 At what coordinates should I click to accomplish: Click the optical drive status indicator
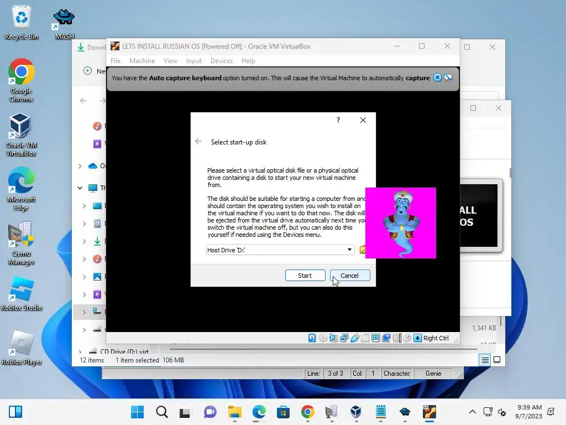click(x=323, y=338)
